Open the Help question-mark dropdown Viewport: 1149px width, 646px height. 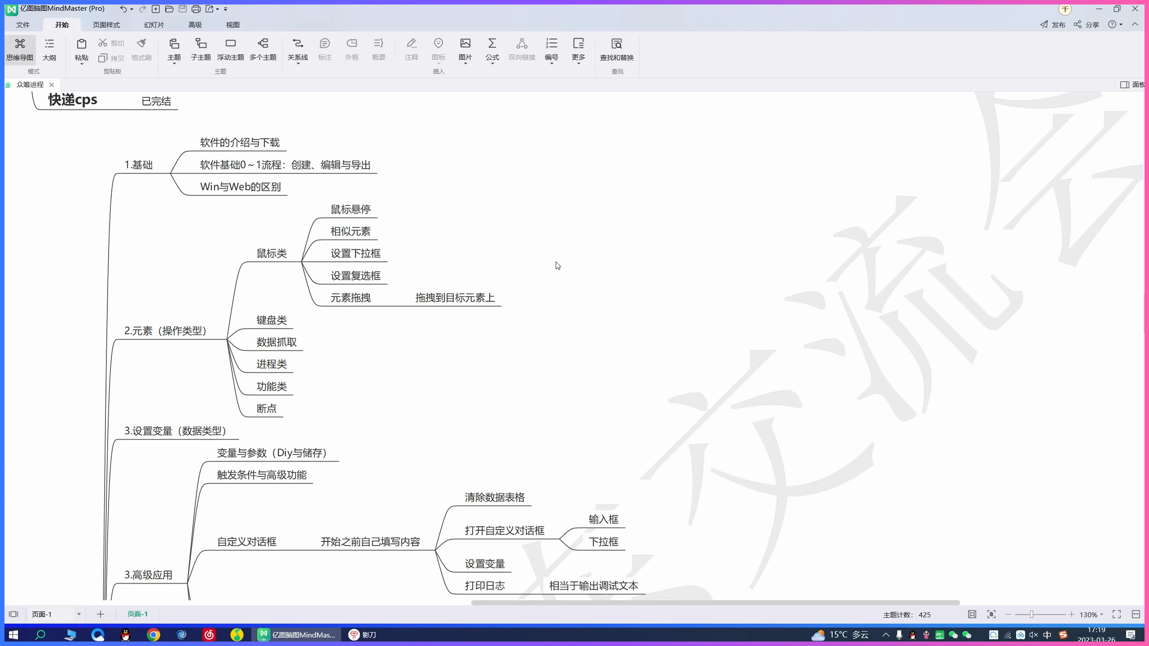[1115, 24]
